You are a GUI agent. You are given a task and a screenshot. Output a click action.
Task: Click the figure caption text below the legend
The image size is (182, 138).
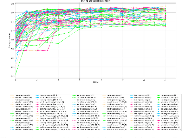point(91,135)
